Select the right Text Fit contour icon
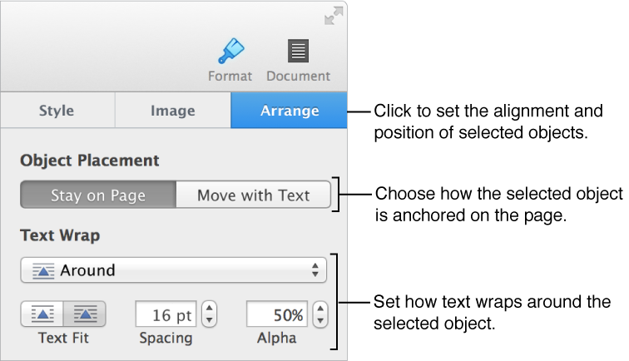Viewport: 629px width, 361px height. [x=85, y=314]
